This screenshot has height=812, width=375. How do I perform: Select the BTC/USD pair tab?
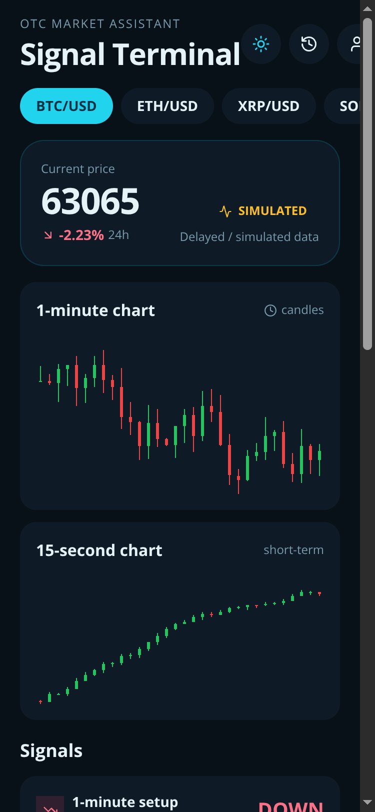66,106
